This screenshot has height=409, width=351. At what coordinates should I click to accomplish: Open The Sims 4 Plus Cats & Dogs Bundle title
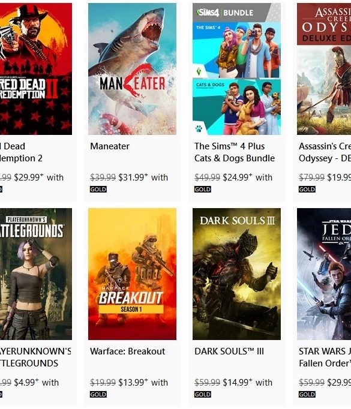pyautogui.click(x=235, y=152)
